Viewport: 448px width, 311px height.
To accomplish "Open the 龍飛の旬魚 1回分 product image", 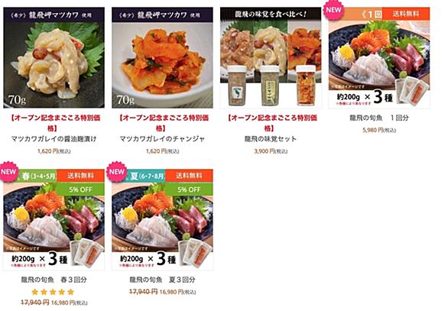I will (379, 57).
